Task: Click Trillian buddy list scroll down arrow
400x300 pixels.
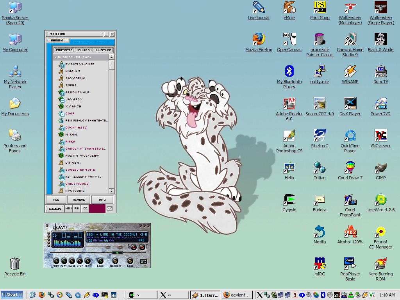Action: pyautogui.click(x=111, y=191)
